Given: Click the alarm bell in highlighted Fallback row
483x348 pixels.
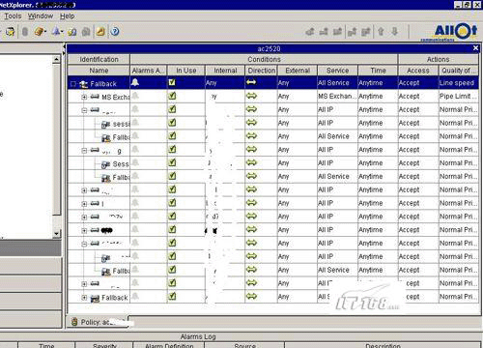Looking at the screenshot, I should [x=135, y=82].
